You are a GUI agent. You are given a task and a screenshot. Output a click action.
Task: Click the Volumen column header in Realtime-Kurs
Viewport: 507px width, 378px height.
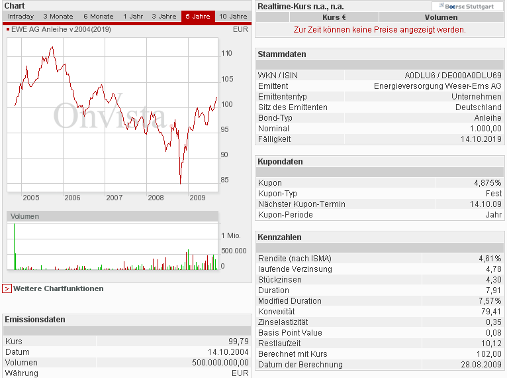pos(441,17)
